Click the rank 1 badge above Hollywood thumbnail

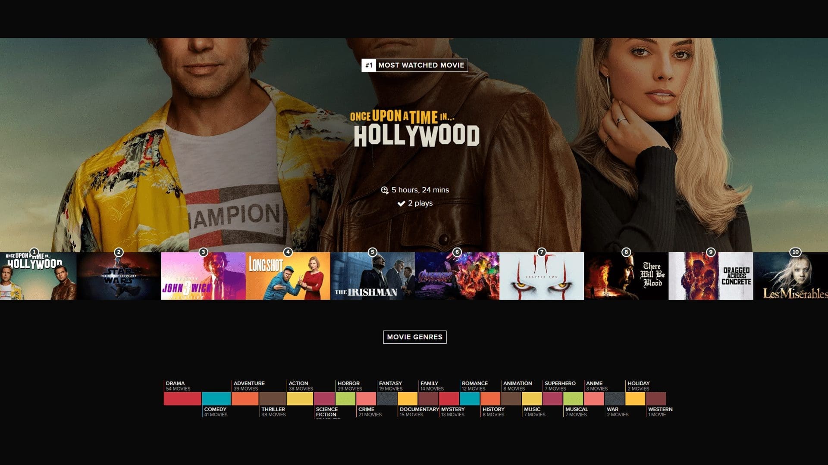(34, 252)
